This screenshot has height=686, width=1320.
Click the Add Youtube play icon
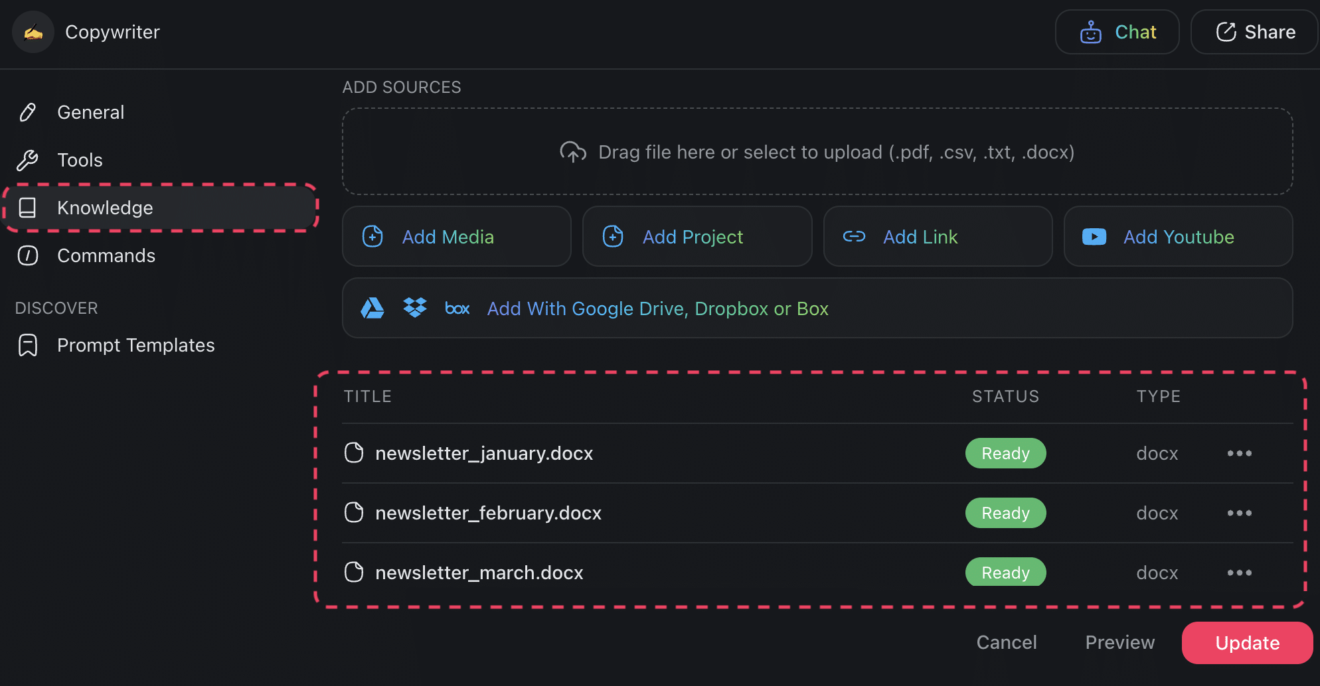[x=1094, y=237]
